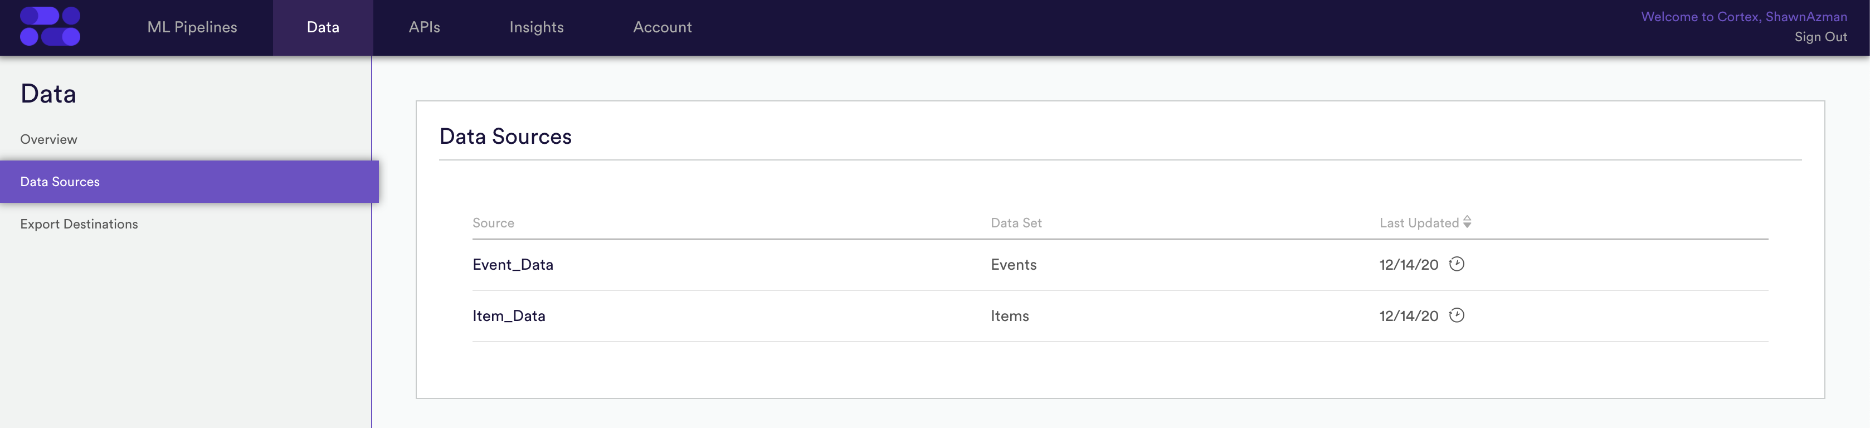Open the Insights tab
1870x428 pixels.
pos(537,27)
